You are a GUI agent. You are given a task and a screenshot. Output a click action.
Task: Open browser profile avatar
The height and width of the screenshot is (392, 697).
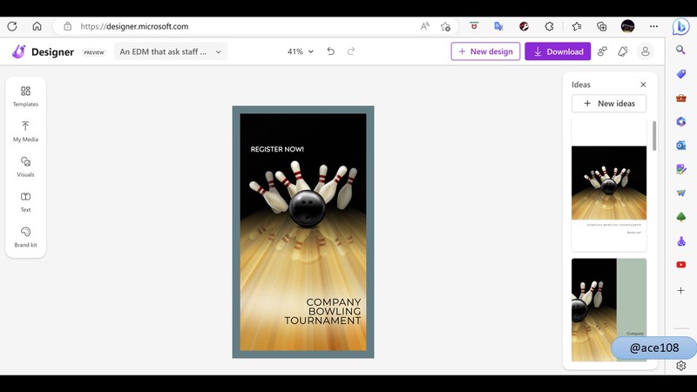627,26
